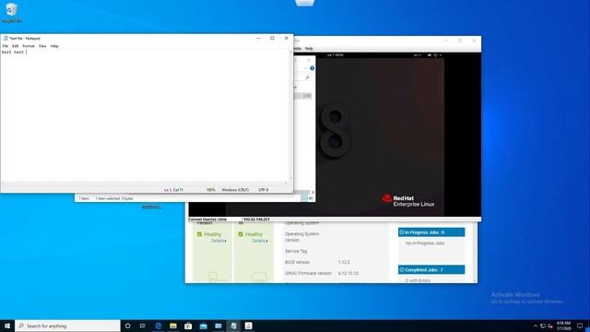The height and width of the screenshot is (332, 590).
Task: Open the Notepad Format menu
Action: (29, 46)
